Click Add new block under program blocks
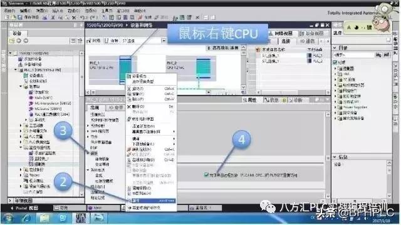Viewport: 401px width, 225px height. (39, 92)
